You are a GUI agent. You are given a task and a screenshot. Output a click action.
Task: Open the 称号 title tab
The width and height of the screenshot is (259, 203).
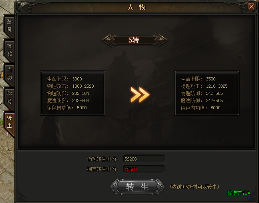(9, 98)
